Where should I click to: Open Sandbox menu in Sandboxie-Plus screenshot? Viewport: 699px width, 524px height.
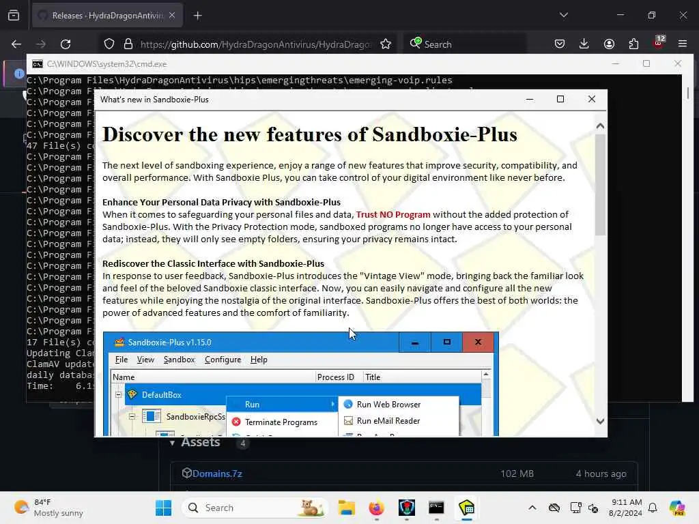[180, 360]
